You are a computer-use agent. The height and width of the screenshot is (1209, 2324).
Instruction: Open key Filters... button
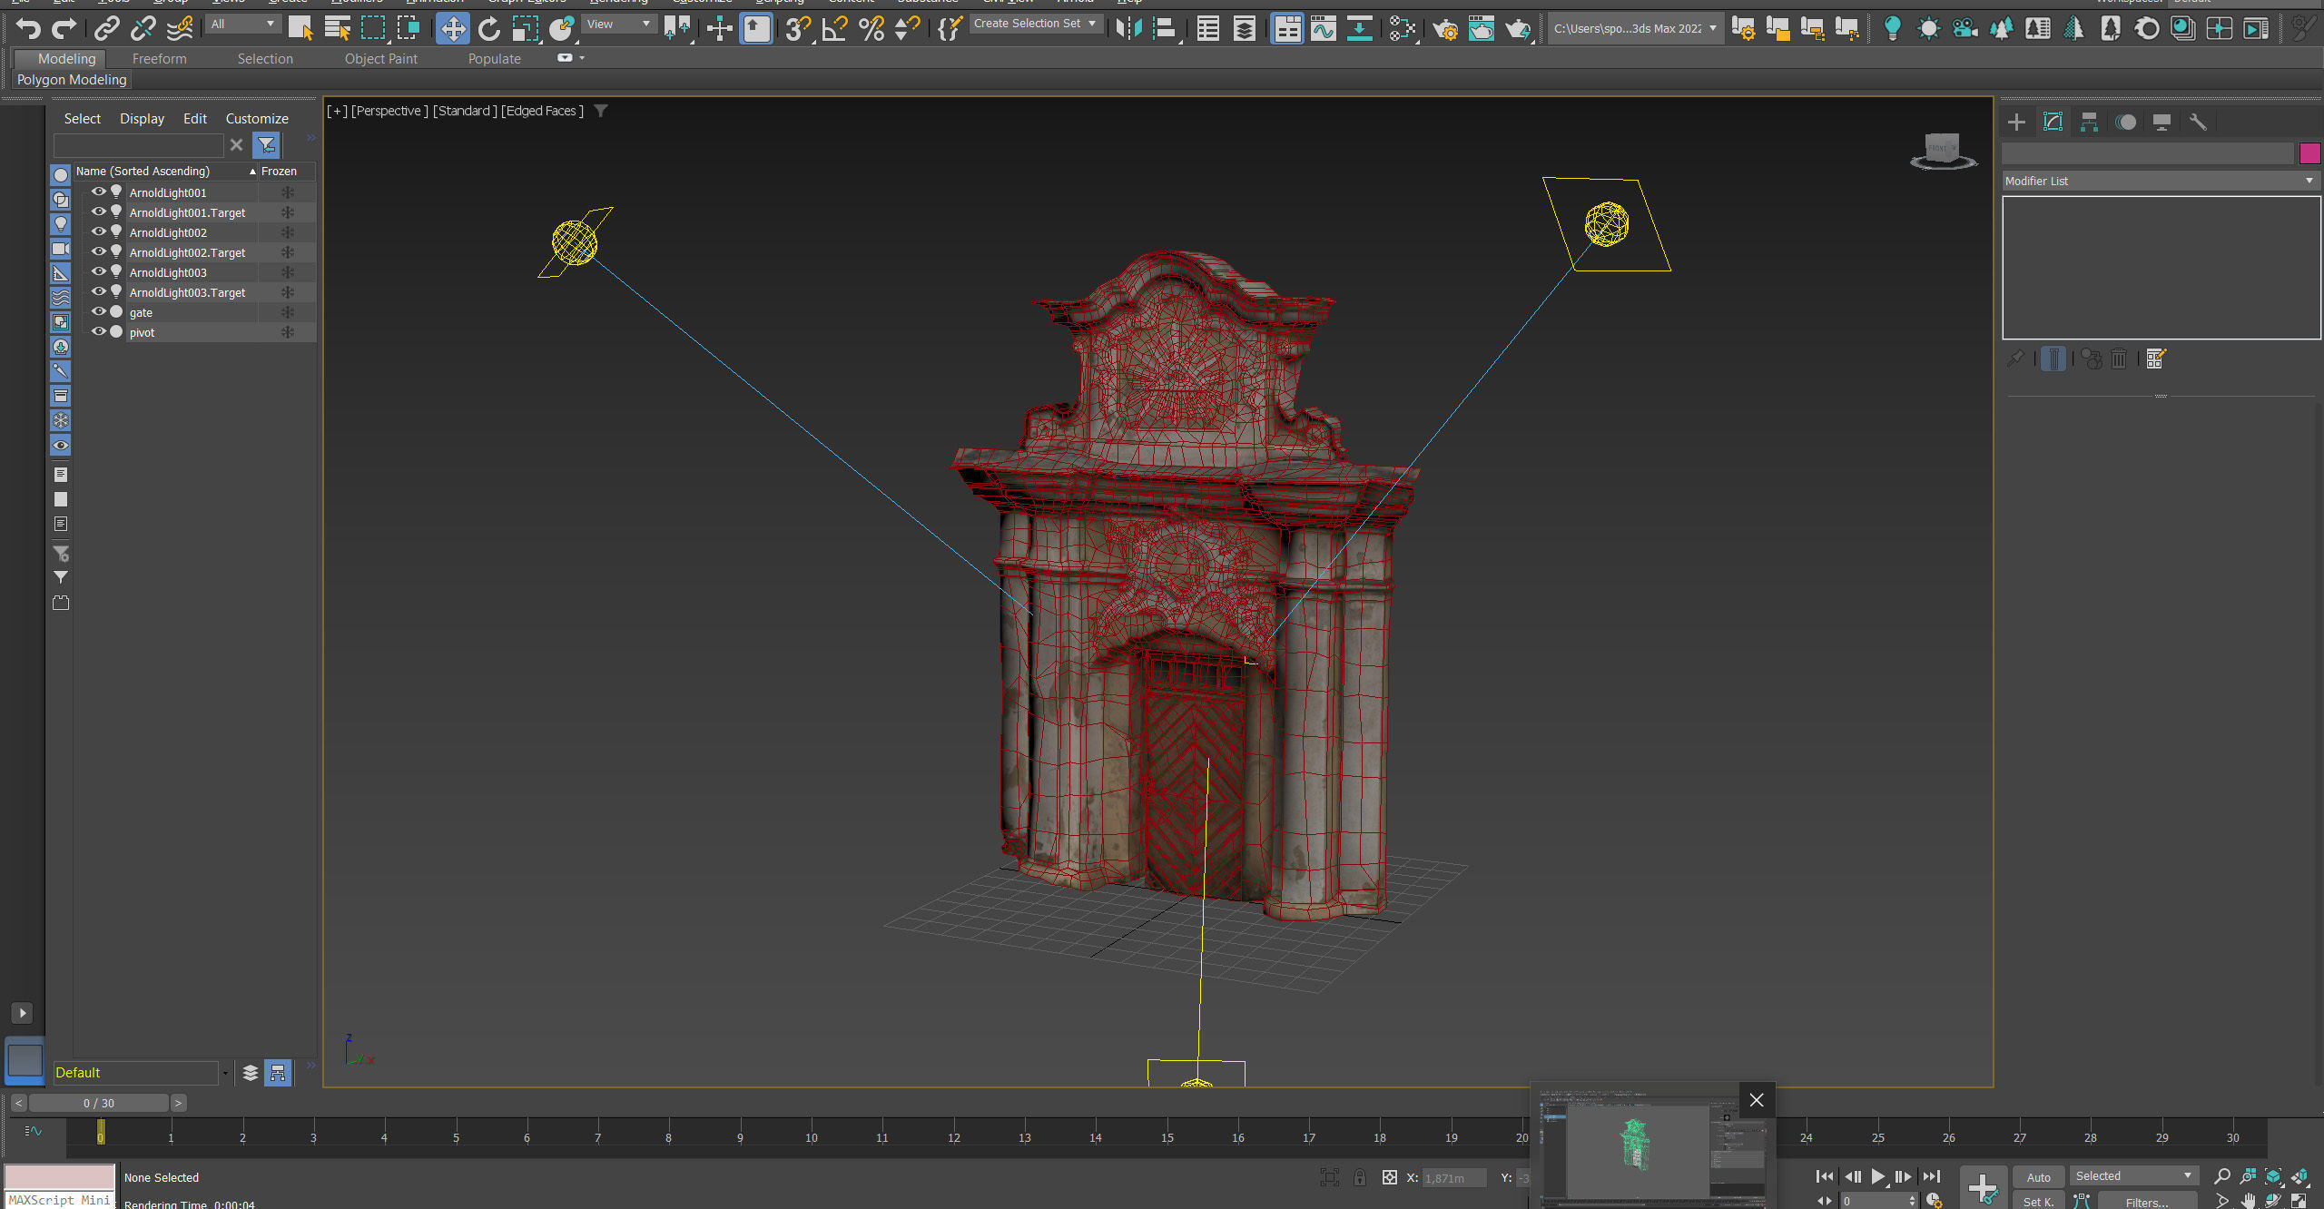pos(2147,1202)
